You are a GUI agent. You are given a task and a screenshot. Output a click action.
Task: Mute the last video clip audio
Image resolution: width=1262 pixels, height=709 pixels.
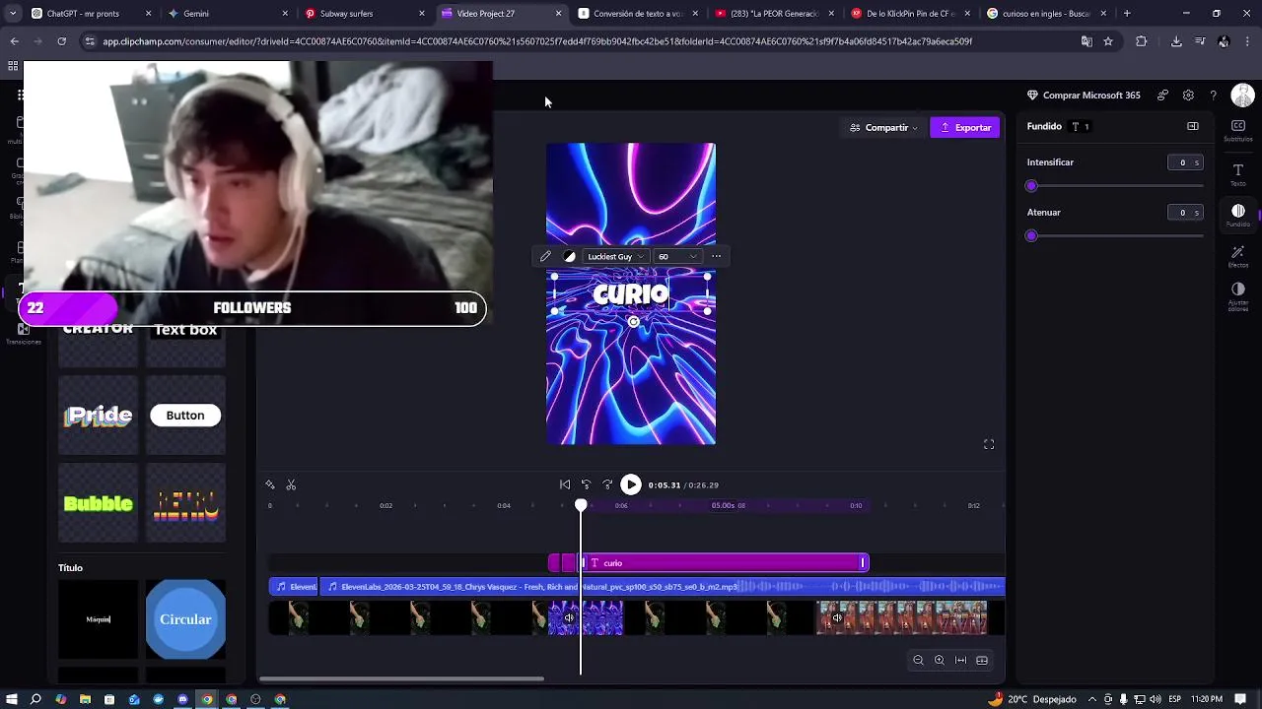click(837, 618)
